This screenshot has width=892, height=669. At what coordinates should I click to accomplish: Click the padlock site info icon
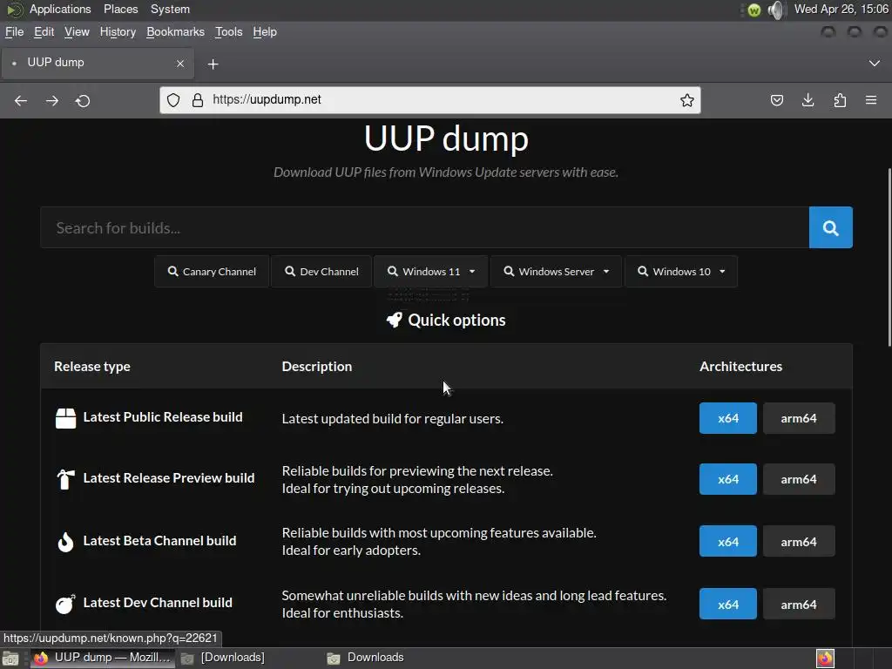click(198, 100)
